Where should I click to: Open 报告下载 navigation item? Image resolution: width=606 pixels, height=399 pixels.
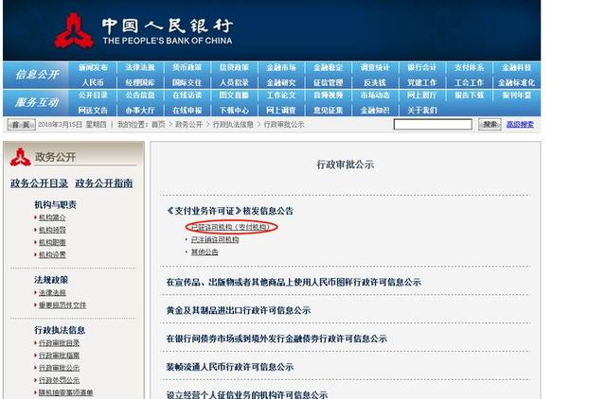click(x=470, y=95)
